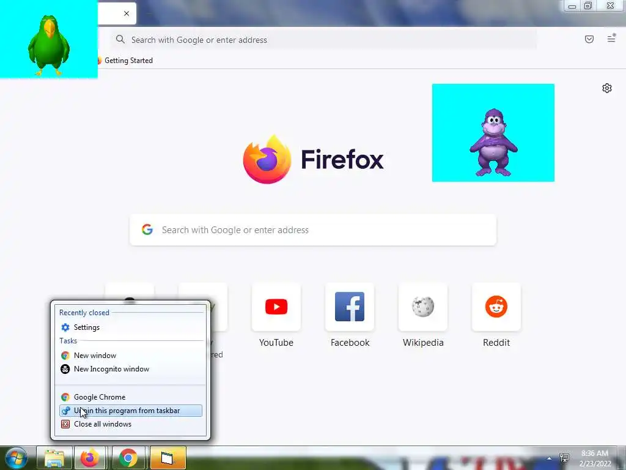Click the red Close all windows icon
This screenshot has width=626, height=470.
(x=65, y=424)
